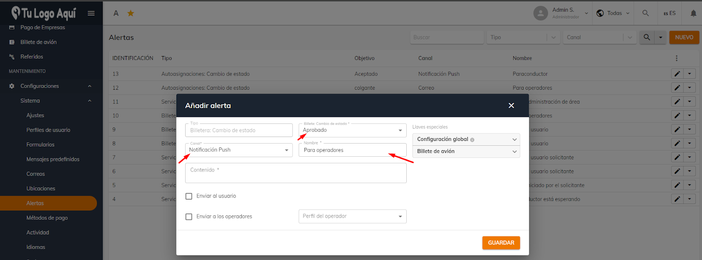The width and height of the screenshot is (702, 260).
Task: Open the notifications bell icon
Action: tap(693, 13)
